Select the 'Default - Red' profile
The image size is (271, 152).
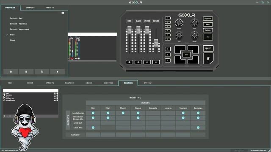point(16,18)
